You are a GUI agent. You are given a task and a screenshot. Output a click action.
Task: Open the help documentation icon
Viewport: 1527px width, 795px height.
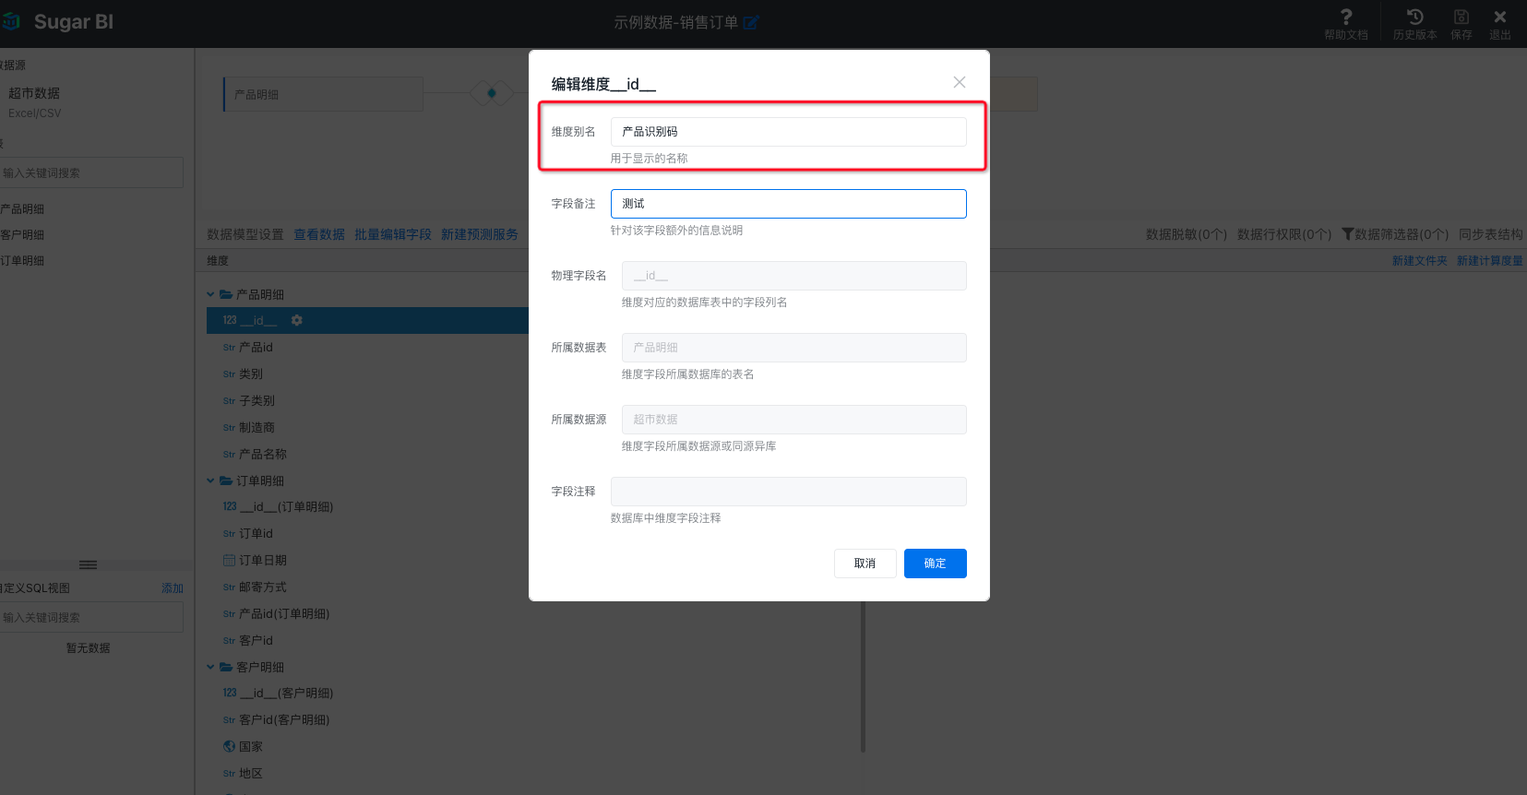[1346, 17]
